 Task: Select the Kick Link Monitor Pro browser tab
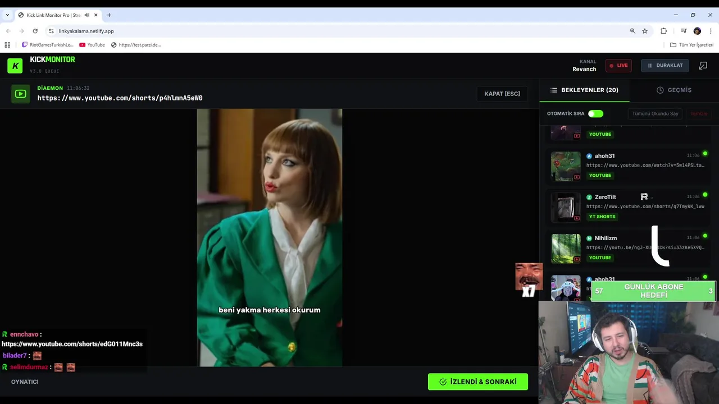tap(57, 15)
